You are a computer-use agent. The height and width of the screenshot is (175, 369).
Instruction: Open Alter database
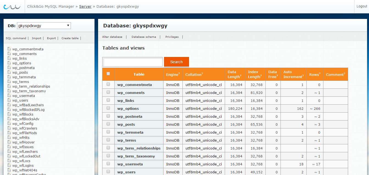point(112,37)
